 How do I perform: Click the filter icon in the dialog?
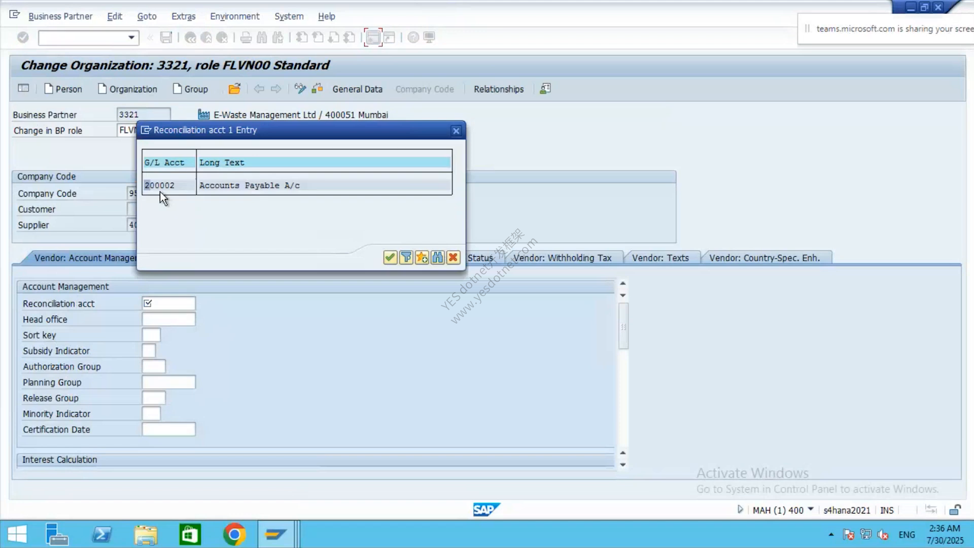406,258
